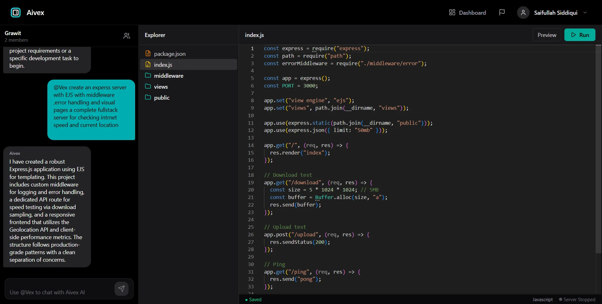Click the views folder icon
The width and height of the screenshot is (602, 304).
coord(148,86)
